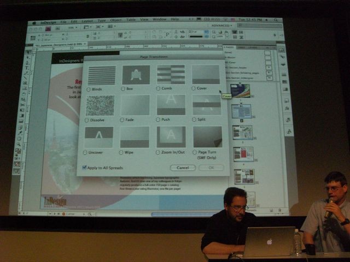
Task: Select the Wipe transition radio button
Action: pyautogui.click(x=121, y=153)
